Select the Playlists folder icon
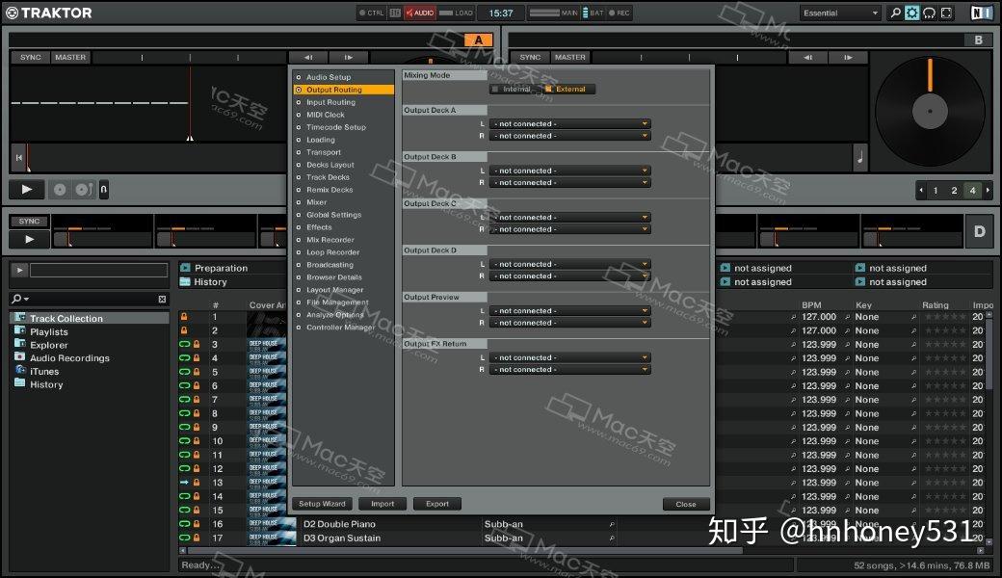 pos(20,330)
